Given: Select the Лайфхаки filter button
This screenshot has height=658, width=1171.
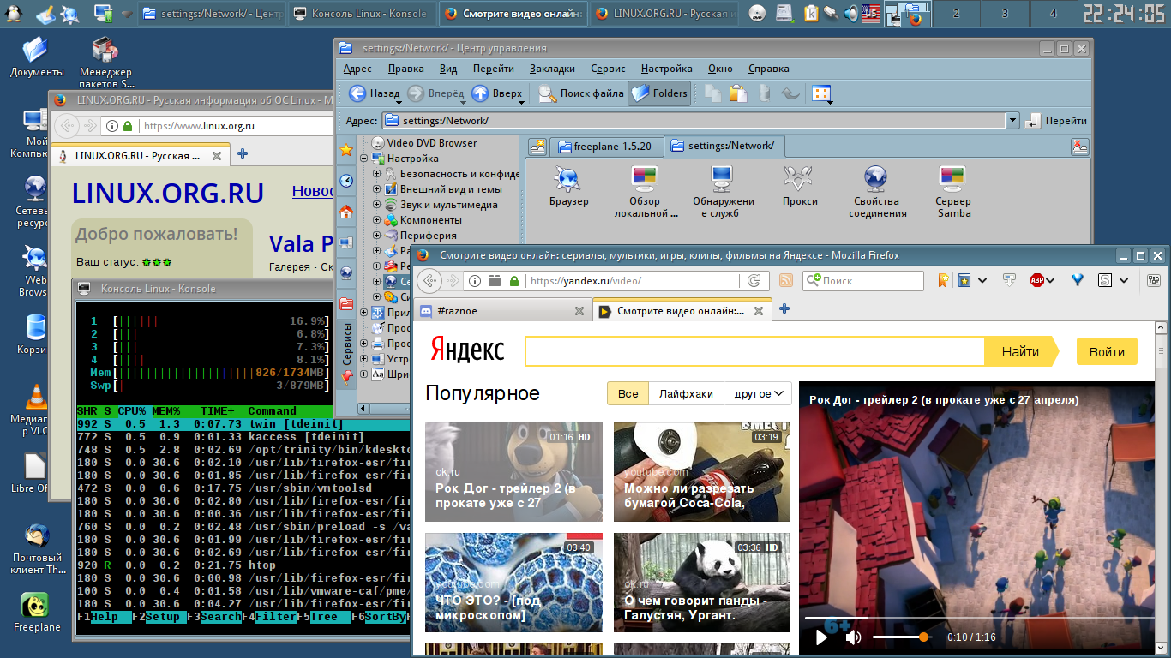Looking at the screenshot, I should (x=686, y=393).
